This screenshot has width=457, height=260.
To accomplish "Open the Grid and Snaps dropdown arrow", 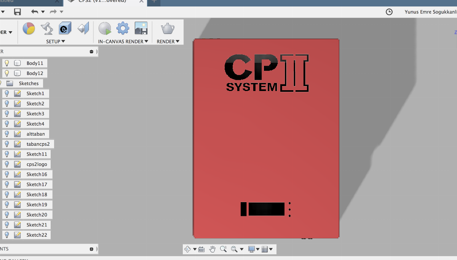I will click(271, 250).
